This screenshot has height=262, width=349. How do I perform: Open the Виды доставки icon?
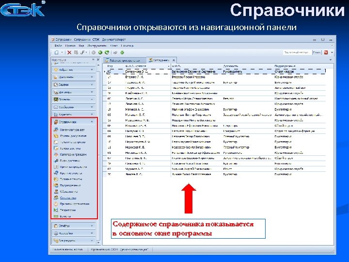tap(56, 161)
